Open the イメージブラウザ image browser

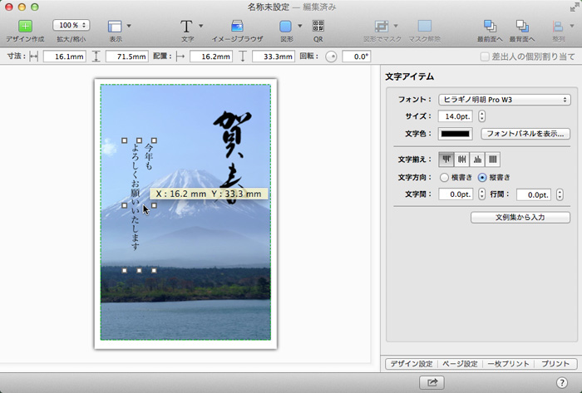click(237, 27)
